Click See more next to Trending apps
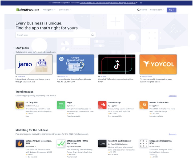 (x=172, y=96)
